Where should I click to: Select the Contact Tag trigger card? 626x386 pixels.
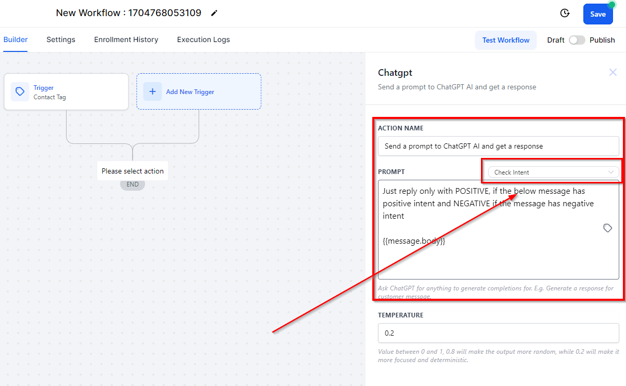66,92
